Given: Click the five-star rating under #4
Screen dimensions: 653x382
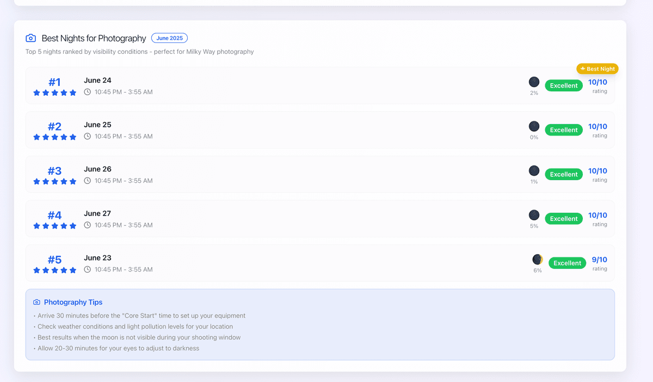Looking at the screenshot, I should click(x=54, y=226).
